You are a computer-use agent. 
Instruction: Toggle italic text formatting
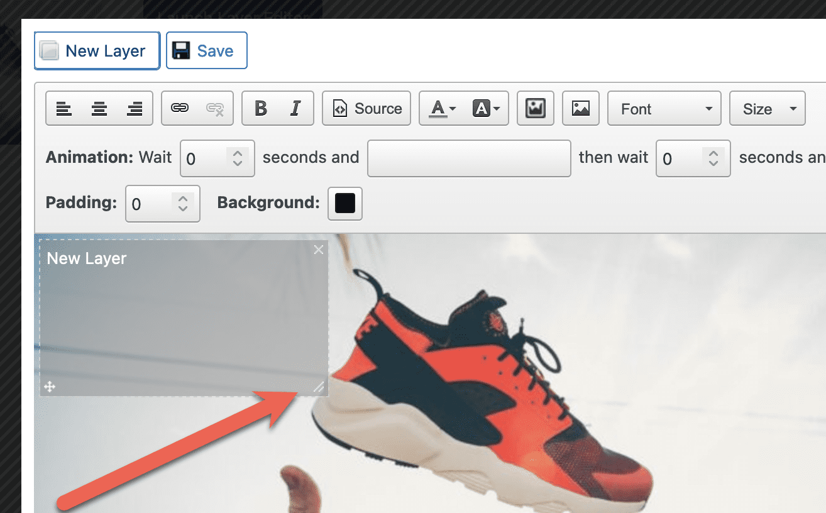point(295,109)
